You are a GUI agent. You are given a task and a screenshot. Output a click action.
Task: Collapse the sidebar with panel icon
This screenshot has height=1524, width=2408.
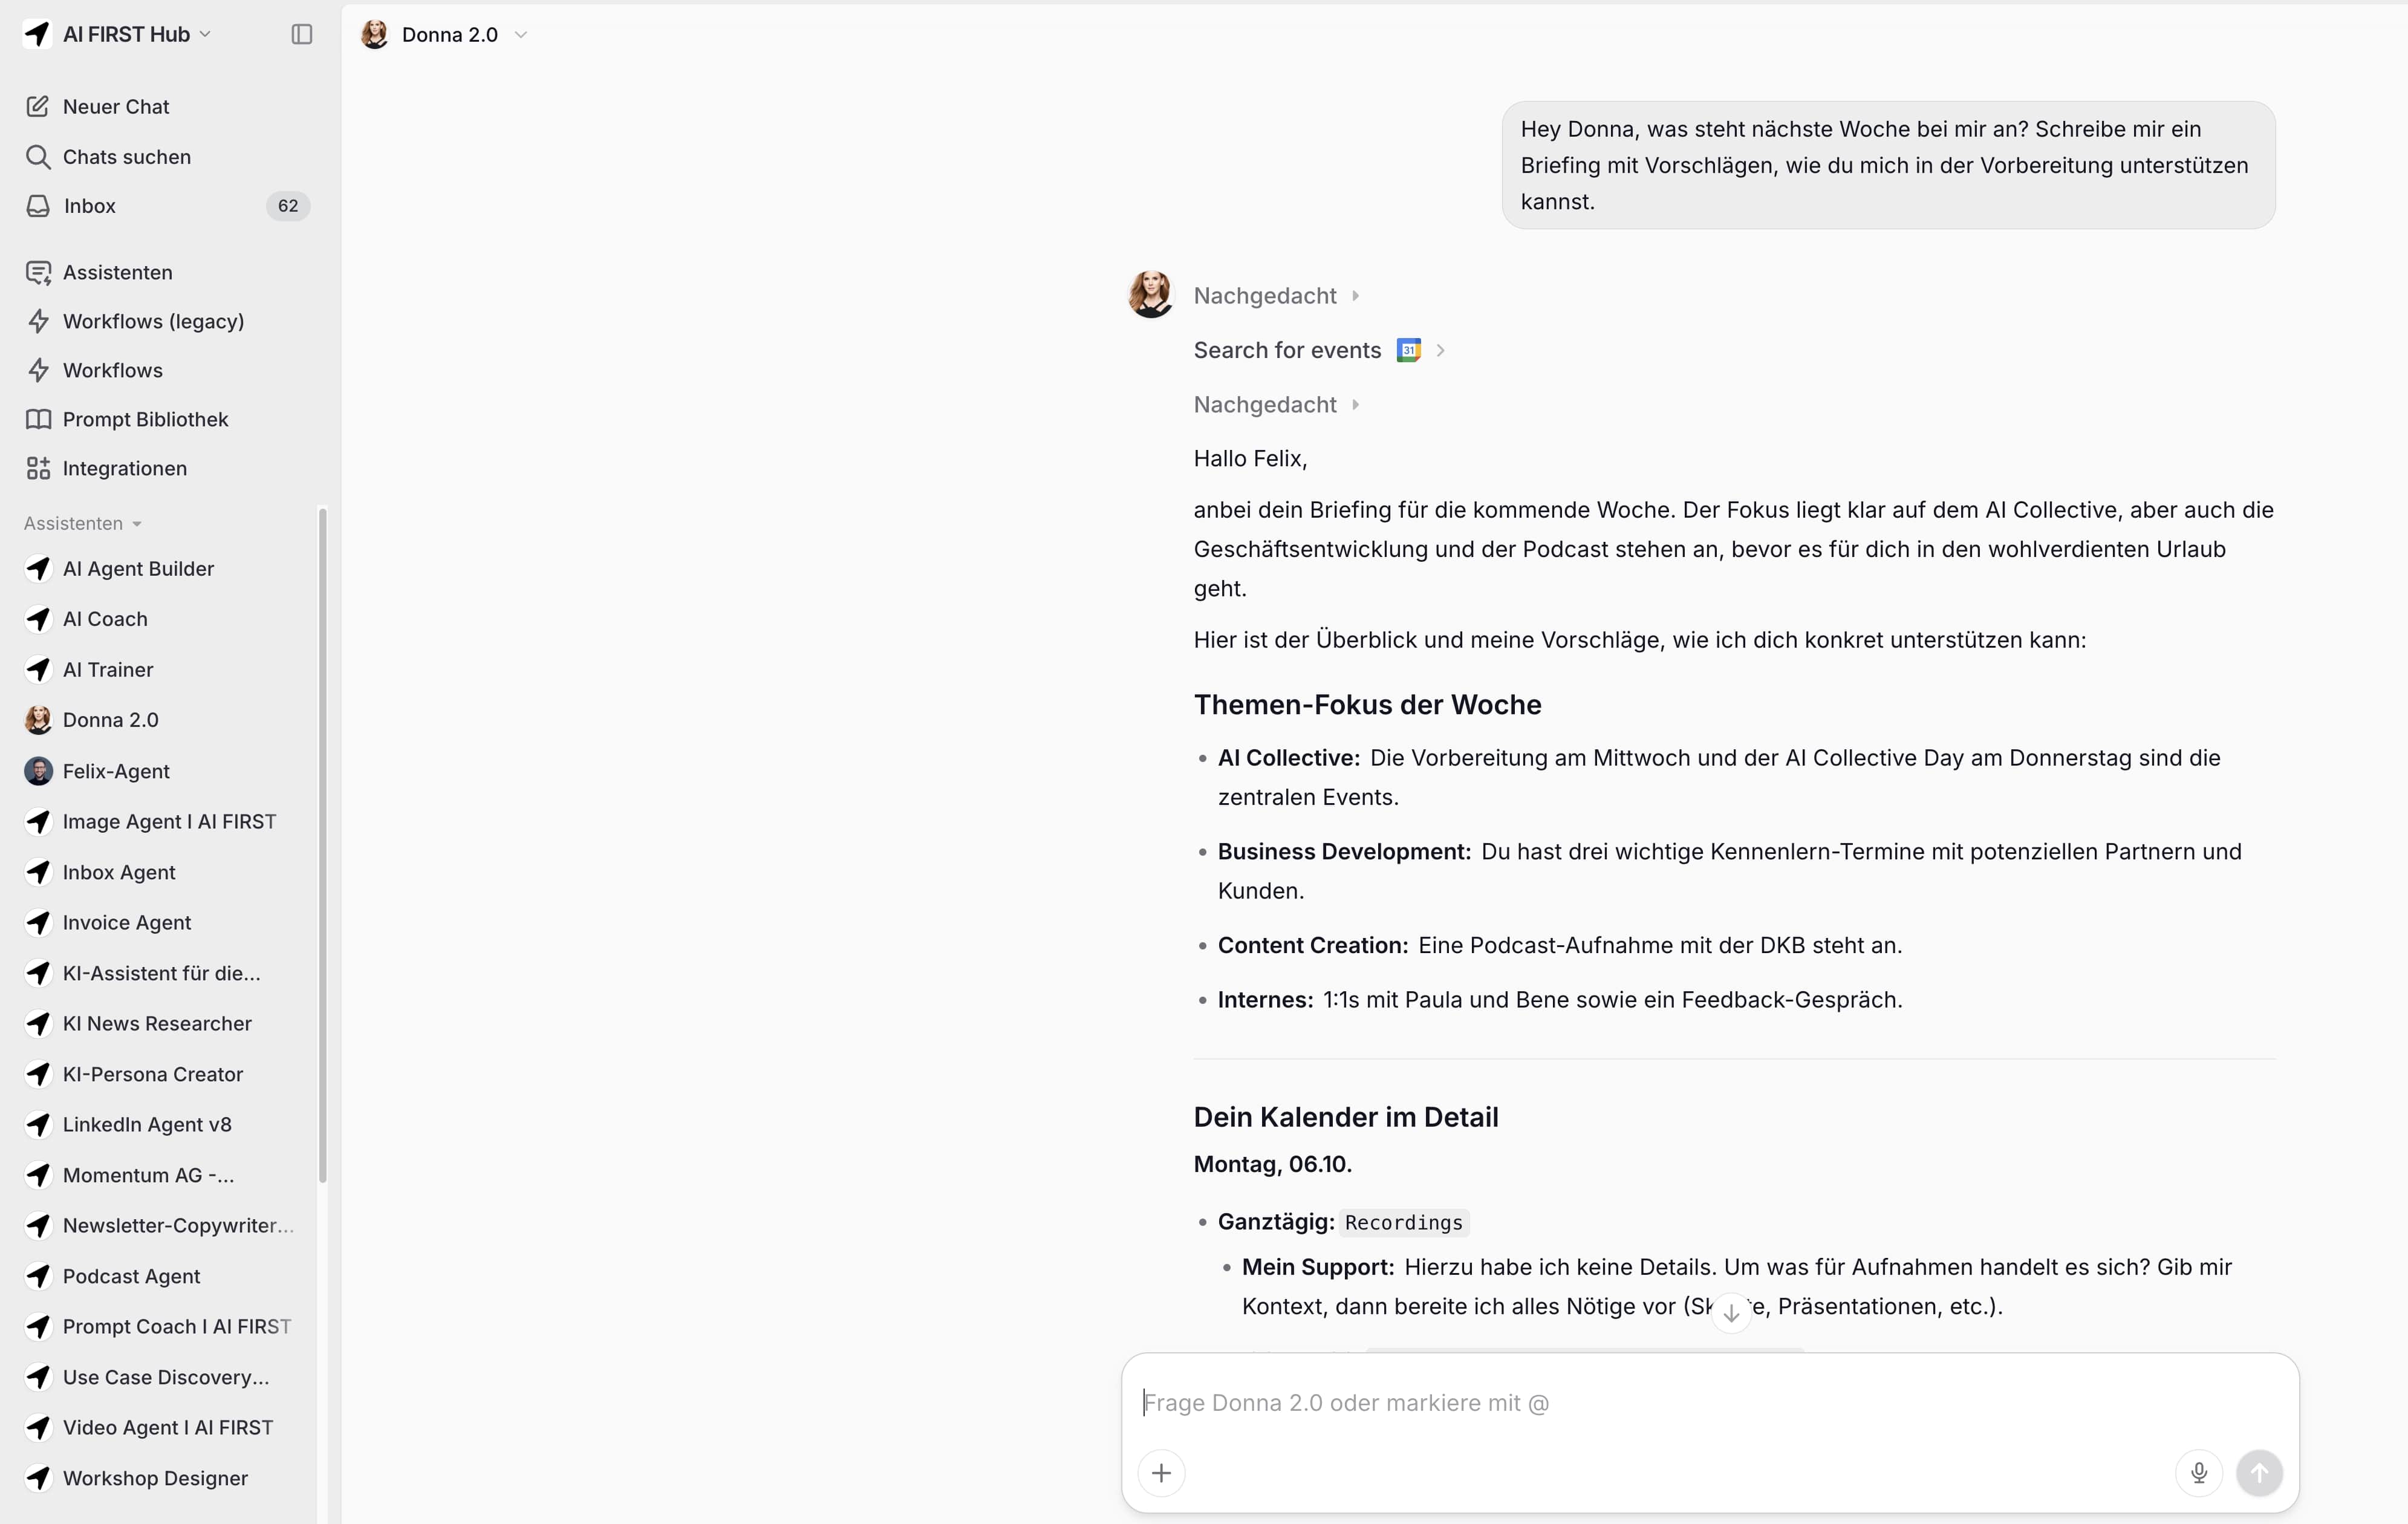tap(301, 34)
